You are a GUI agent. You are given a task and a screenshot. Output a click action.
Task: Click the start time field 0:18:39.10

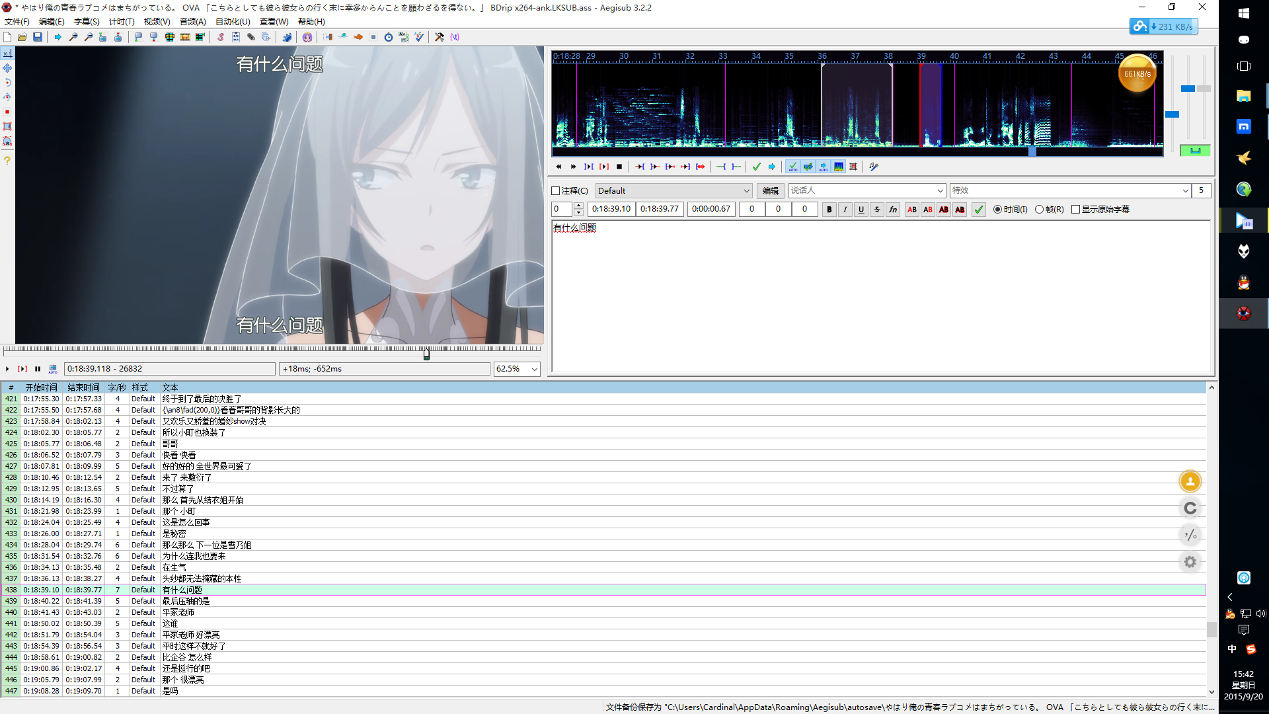611,210
